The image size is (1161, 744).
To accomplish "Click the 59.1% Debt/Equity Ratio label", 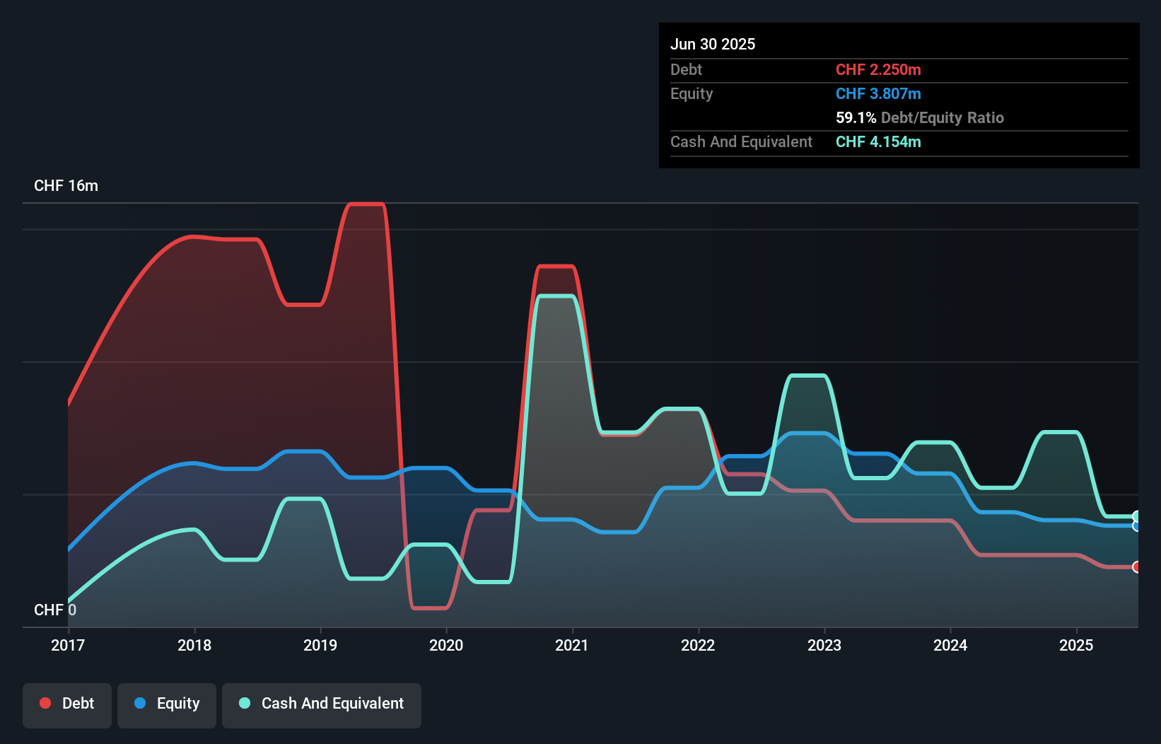I will [920, 117].
